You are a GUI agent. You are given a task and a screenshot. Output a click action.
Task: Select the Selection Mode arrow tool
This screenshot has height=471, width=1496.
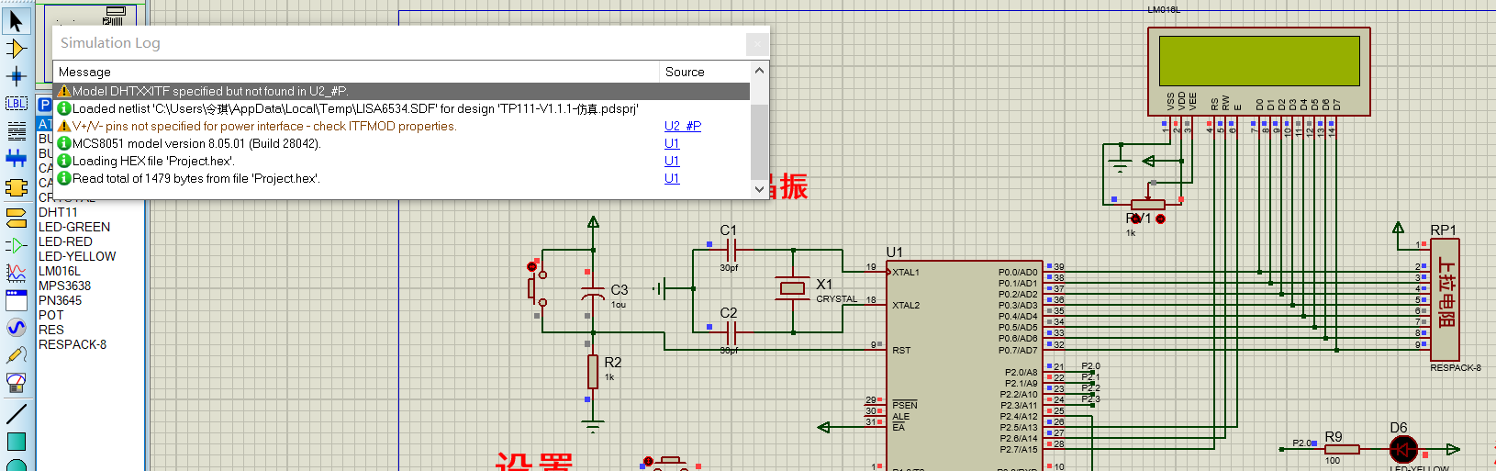(16, 20)
